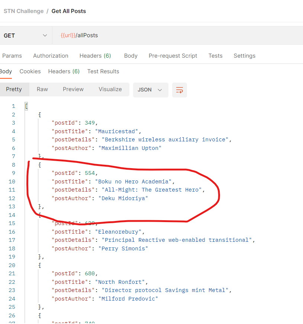Show the response Cookies tab
Screen dimensions: 303x324
[x=30, y=71]
